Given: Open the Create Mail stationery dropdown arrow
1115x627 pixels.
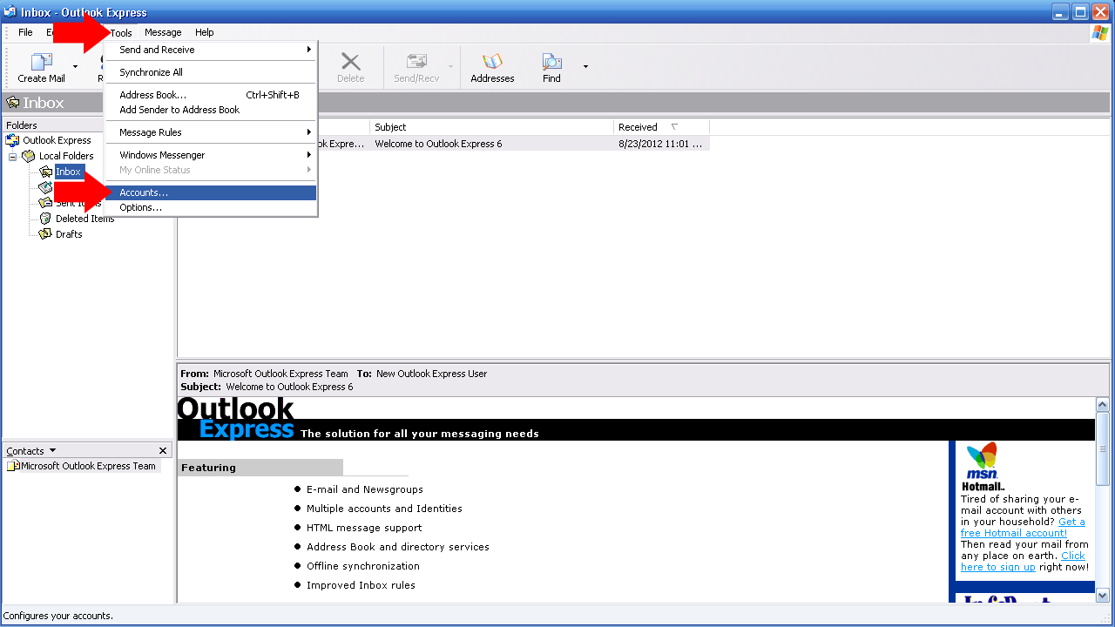Looking at the screenshot, I should click(x=75, y=66).
